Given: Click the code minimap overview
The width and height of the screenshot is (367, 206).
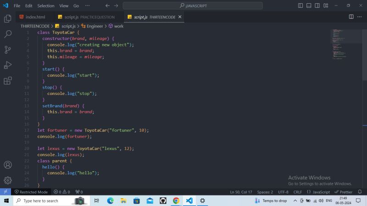Looking at the screenshot, I should (346, 45).
